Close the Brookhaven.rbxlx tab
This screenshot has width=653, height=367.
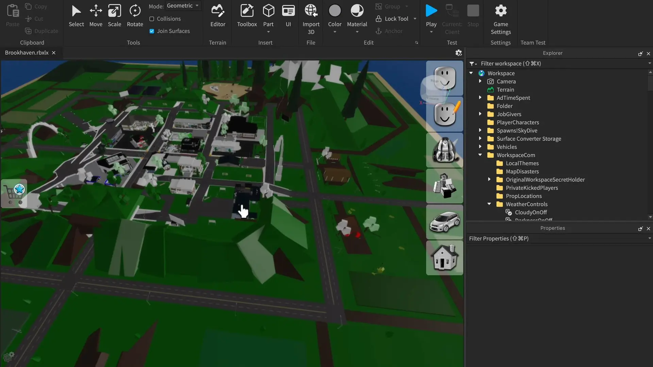point(54,53)
